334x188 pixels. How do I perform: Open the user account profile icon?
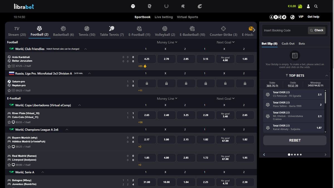pyautogui.click(x=308, y=6)
